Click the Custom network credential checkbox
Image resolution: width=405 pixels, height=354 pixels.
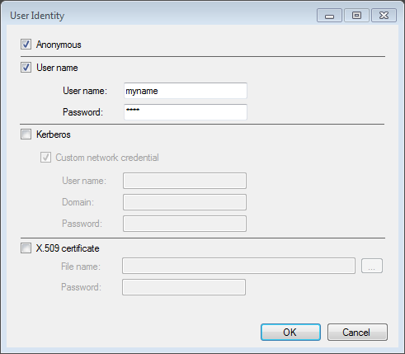pos(45,158)
